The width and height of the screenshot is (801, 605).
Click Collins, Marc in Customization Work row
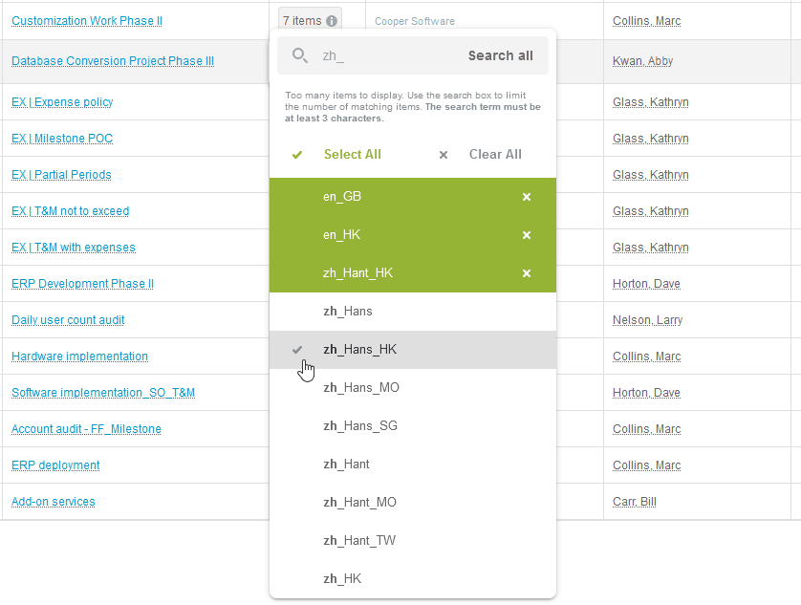coord(647,21)
